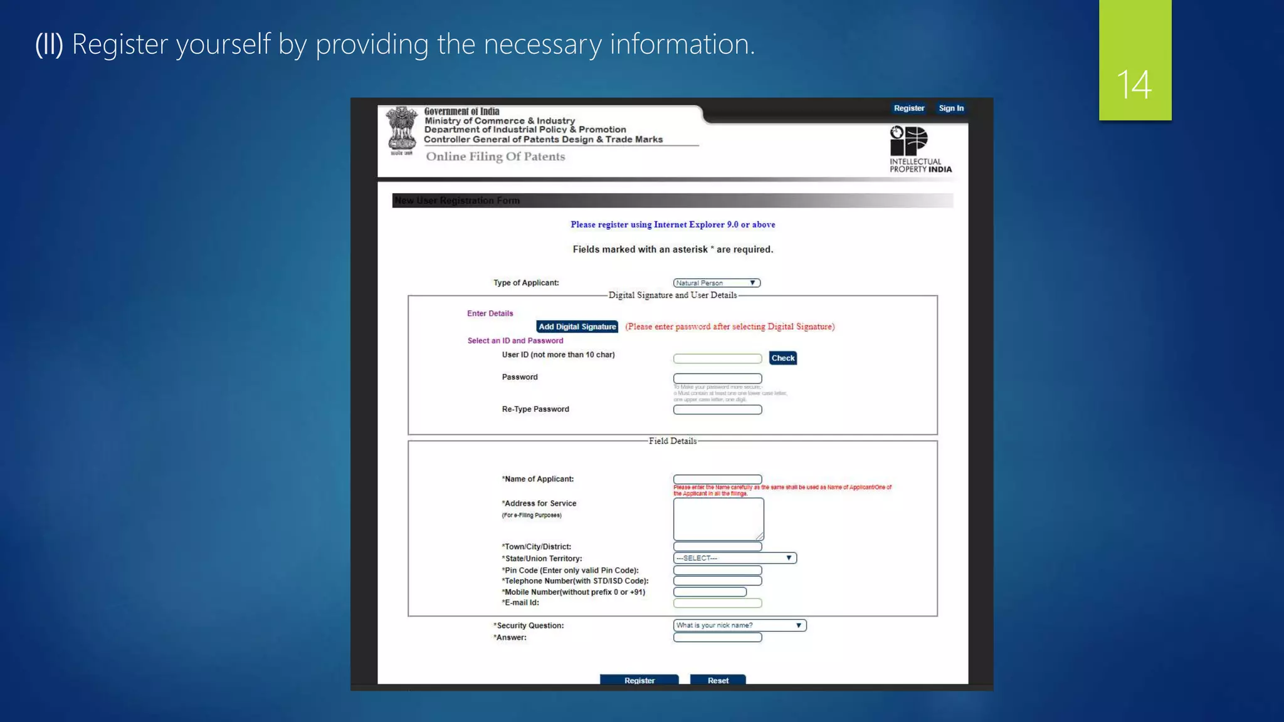This screenshot has height=722, width=1284.
Task: Click the 'Online Filing Of Patents' heading
Action: (495, 157)
